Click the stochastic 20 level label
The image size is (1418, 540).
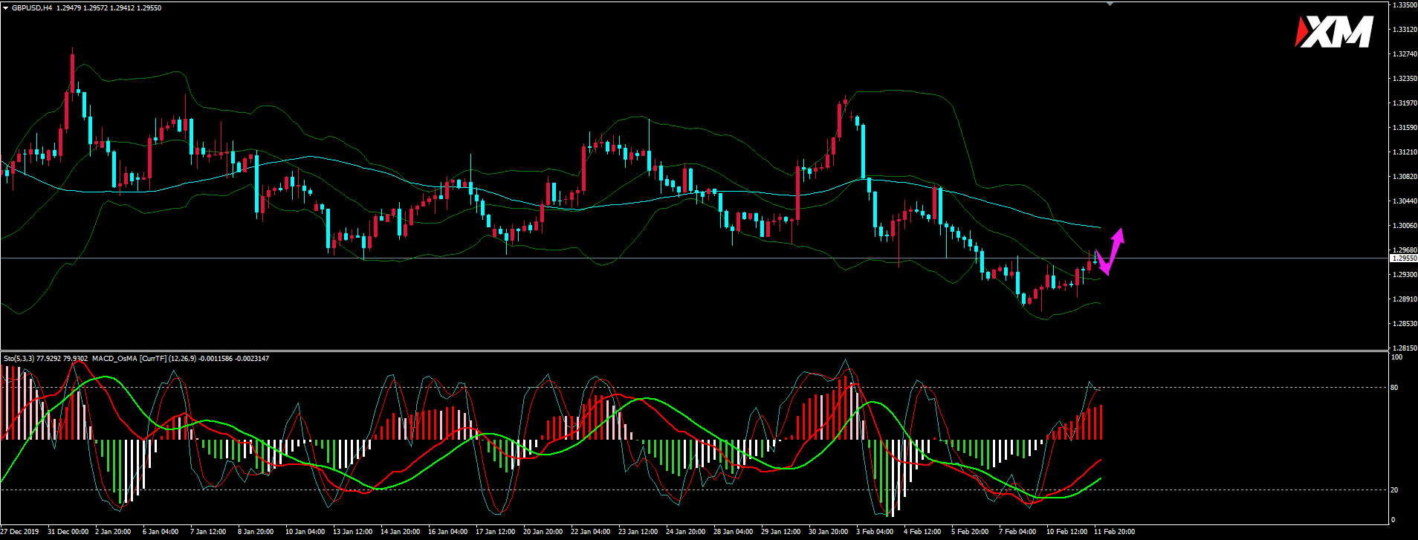[1394, 490]
